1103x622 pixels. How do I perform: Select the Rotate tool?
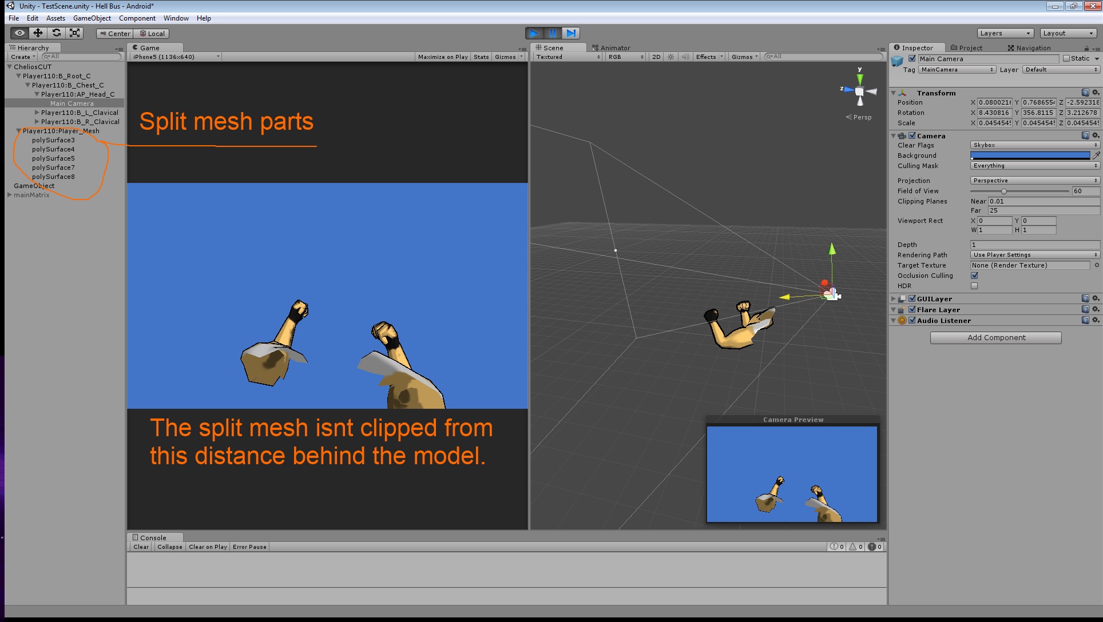pyautogui.click(x=56, y=33)
